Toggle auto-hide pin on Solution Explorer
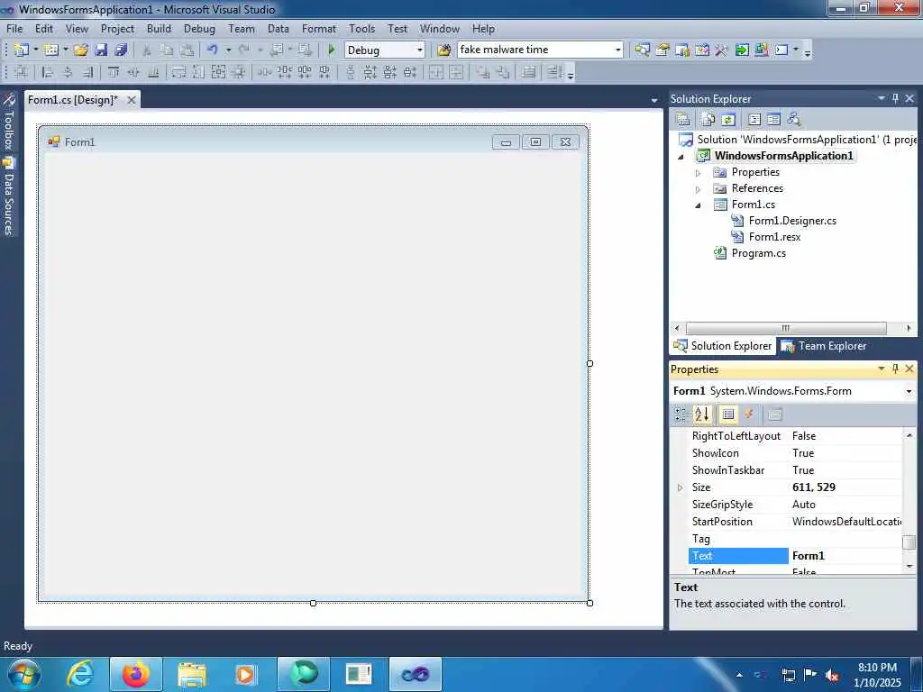 click(895, 98)
